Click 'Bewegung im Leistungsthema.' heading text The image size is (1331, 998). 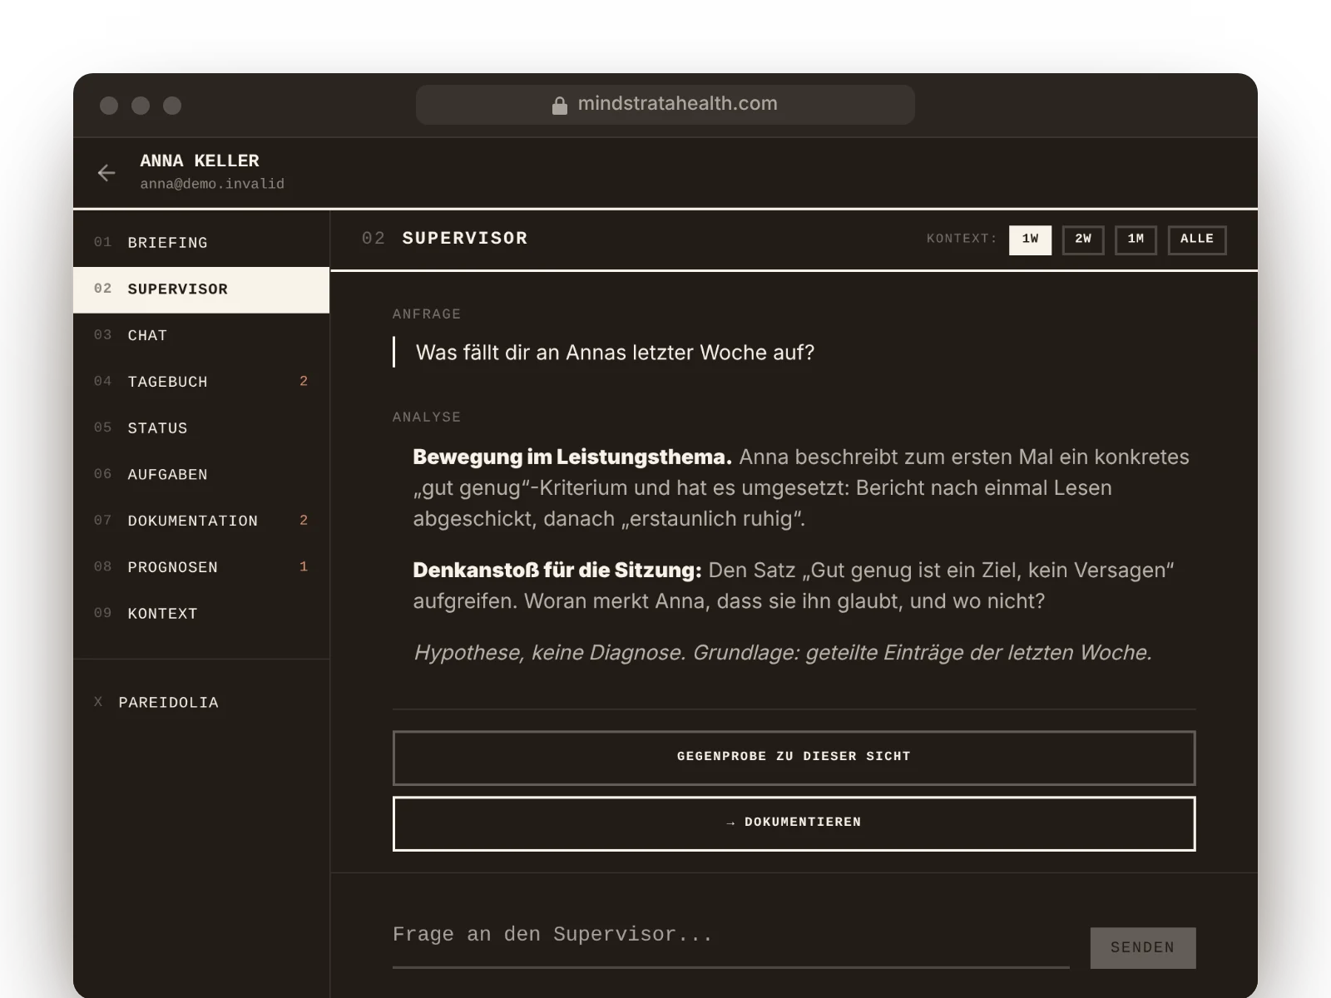point(572,457)
